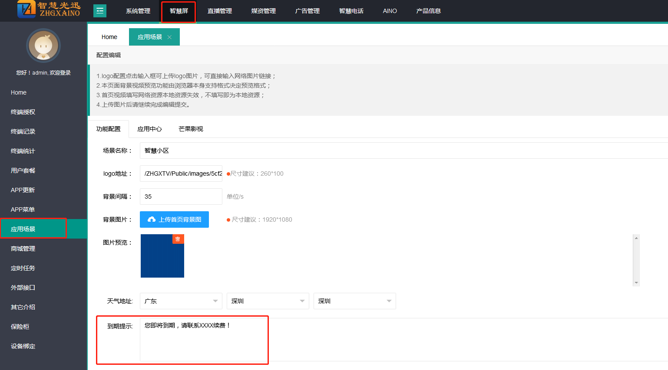
Task: Click the 配置编辑 heading text
Action: click(109, 55)
